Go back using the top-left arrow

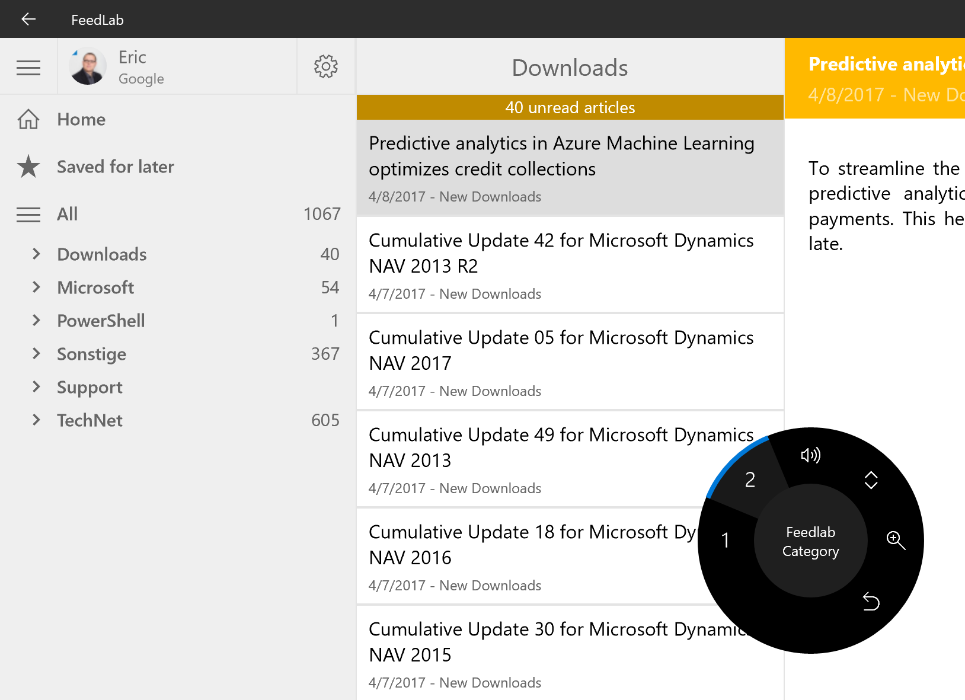click(x=28, y=19)
